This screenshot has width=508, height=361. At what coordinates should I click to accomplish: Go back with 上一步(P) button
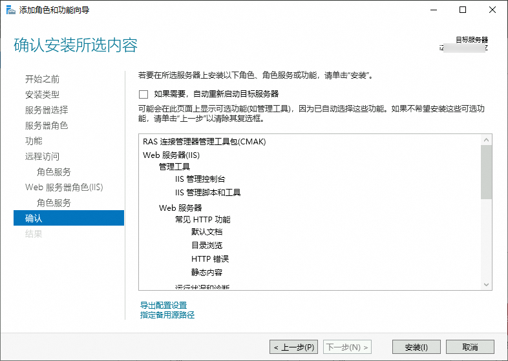(x=293, y=347)
